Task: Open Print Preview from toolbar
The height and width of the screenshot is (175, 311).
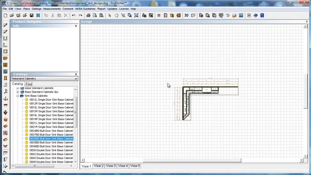Action: click(95, 15)
